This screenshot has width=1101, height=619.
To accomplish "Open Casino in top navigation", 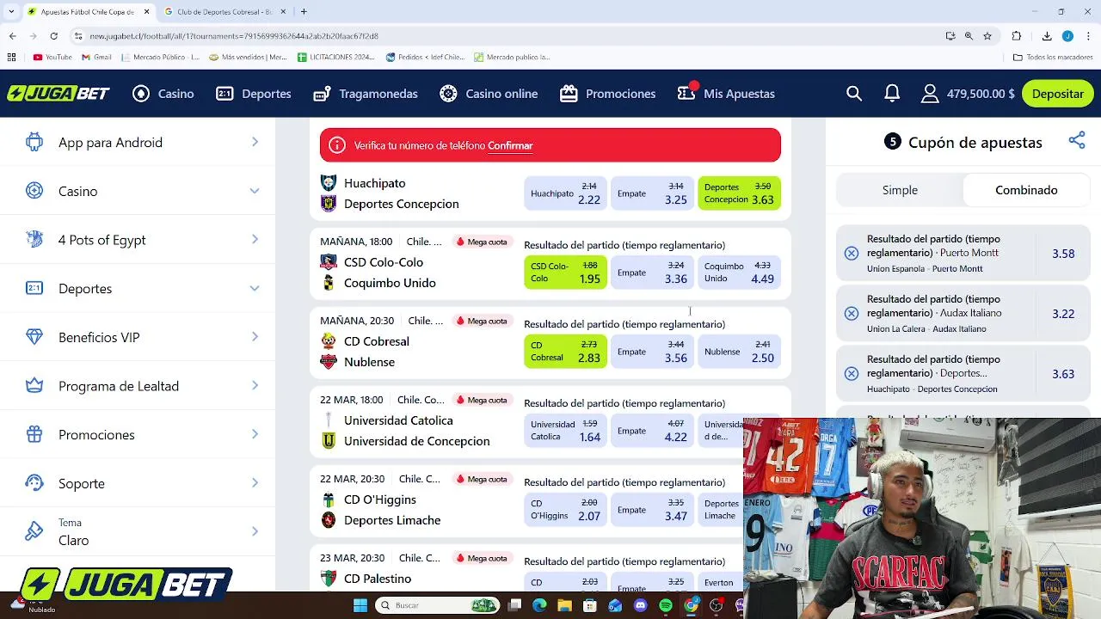I will (x=163, y=94).
